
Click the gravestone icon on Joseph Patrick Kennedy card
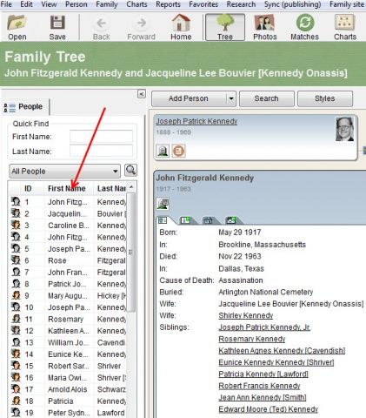(163, 152)
